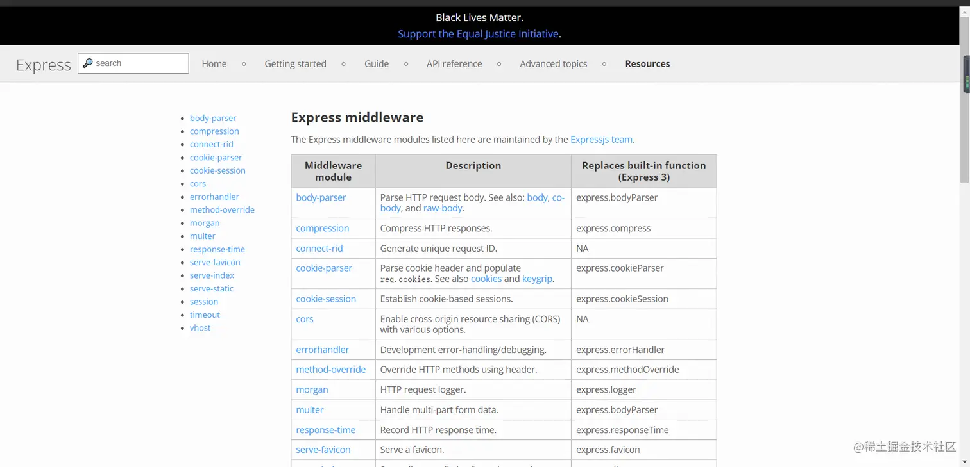The height and width of the screenshot is (467, 970).
Task: Click the 'Middleware module' column header
Action: pyautogui.click(x=333, y=171)
